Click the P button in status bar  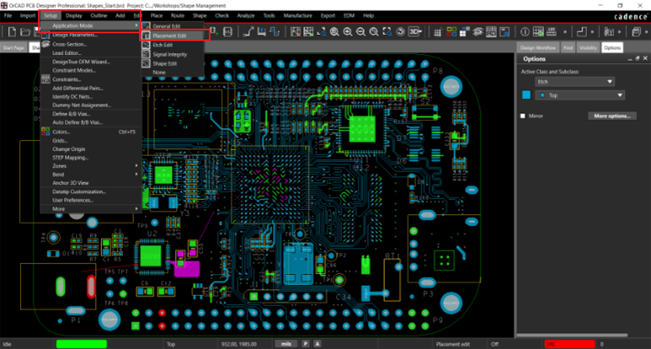(x=305, y=344)
